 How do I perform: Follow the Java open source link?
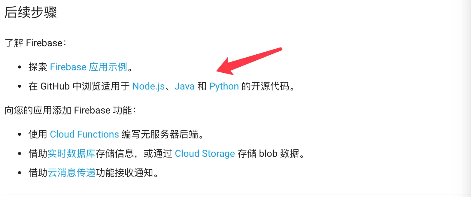click(x=184, y=86)
